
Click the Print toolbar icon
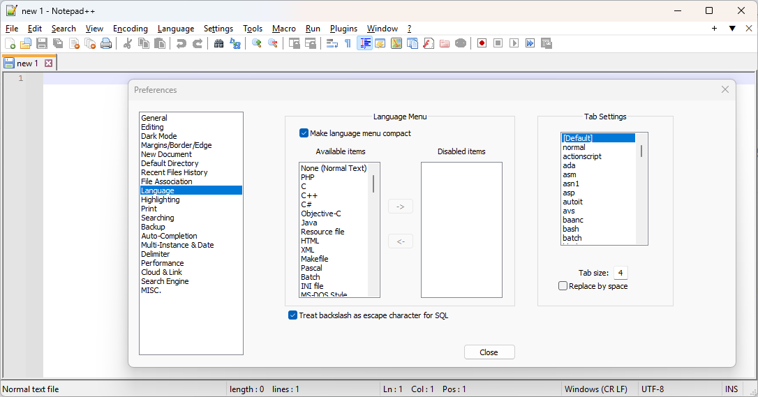(x=106, y=43)
